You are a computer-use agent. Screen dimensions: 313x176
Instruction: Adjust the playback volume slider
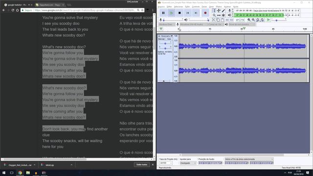[x=199, y=20]
